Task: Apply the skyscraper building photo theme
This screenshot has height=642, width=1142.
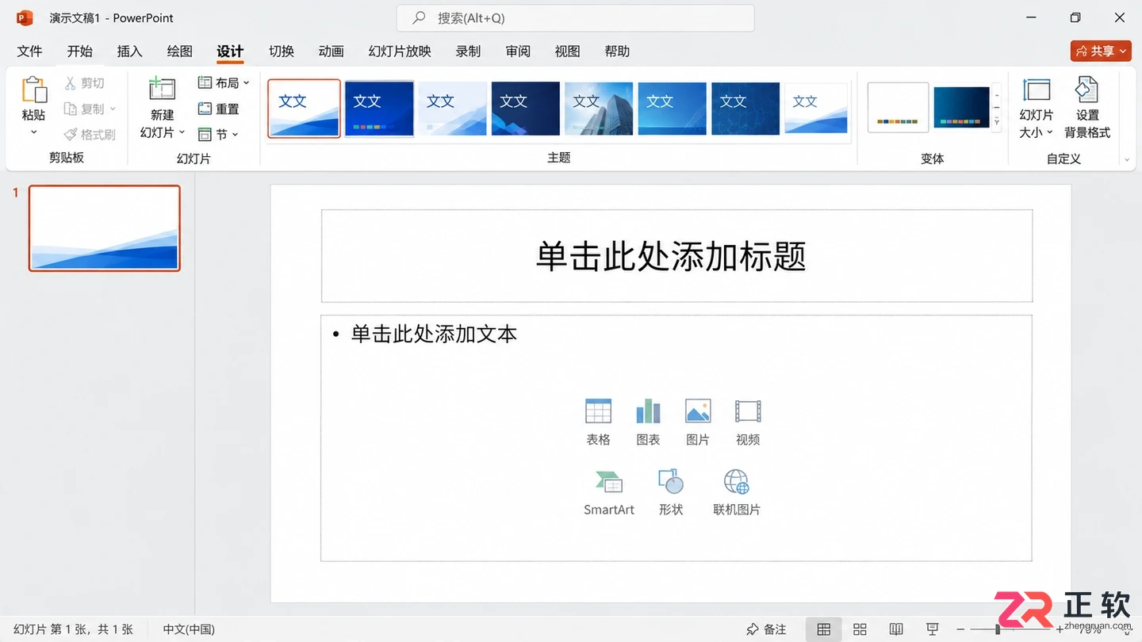Action: pos(599,109)
